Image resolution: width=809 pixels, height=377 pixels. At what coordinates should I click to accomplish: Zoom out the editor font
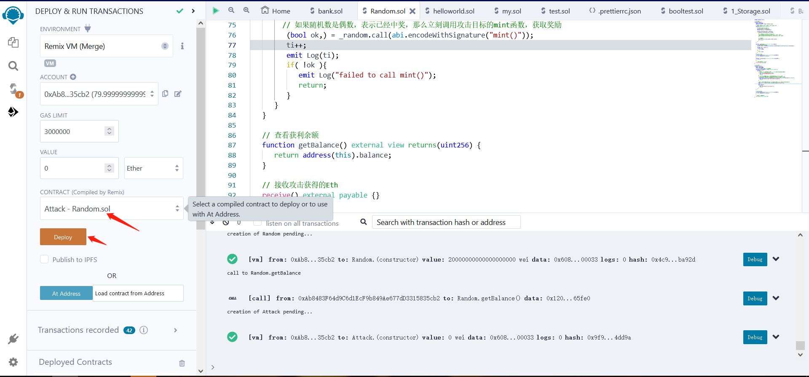(231, 10)
